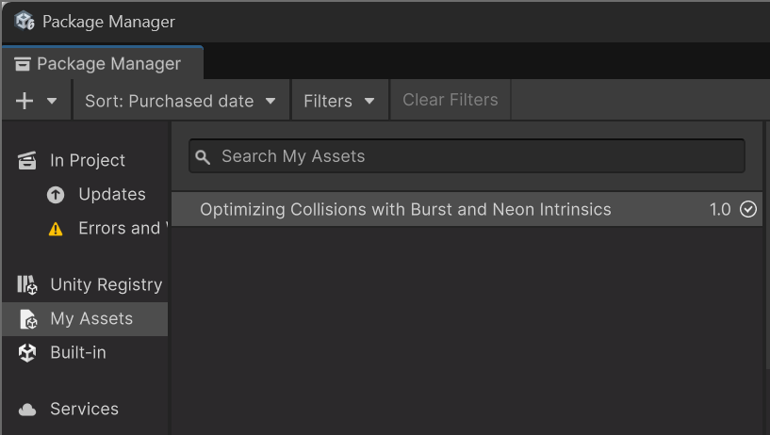
Task: Select the Optimizing Collisions with Burst package row
Action: point(467,209)
